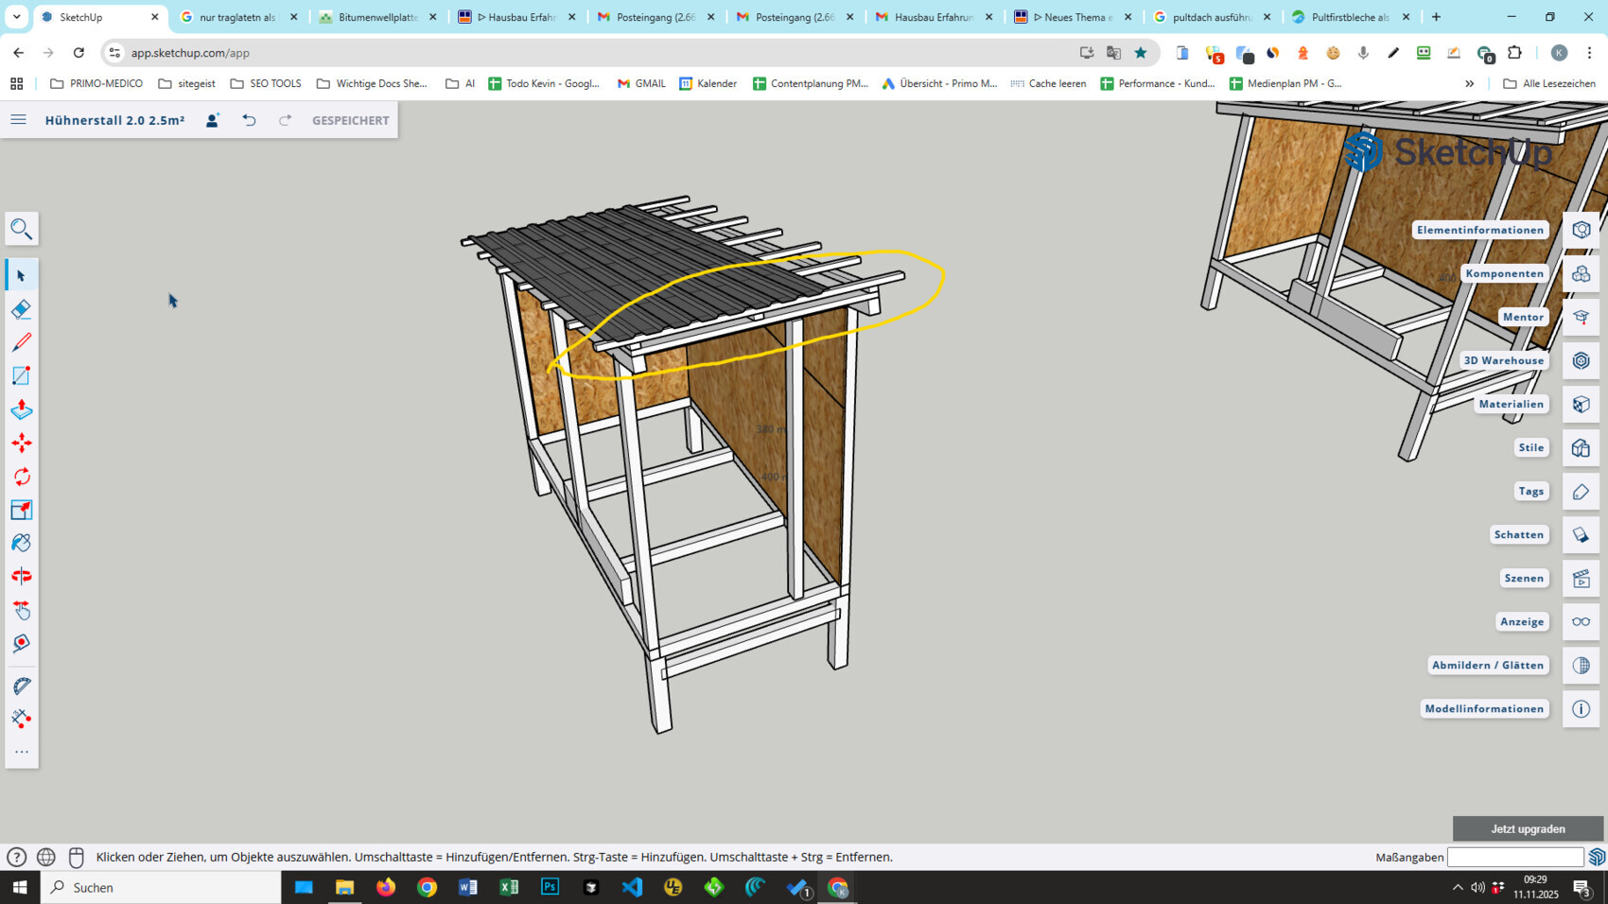Image resolution: width=1608 pixels, height=904 pixels.
Task: Click the Jetzt upgraden button
Action: click(x=1528, y=827)
